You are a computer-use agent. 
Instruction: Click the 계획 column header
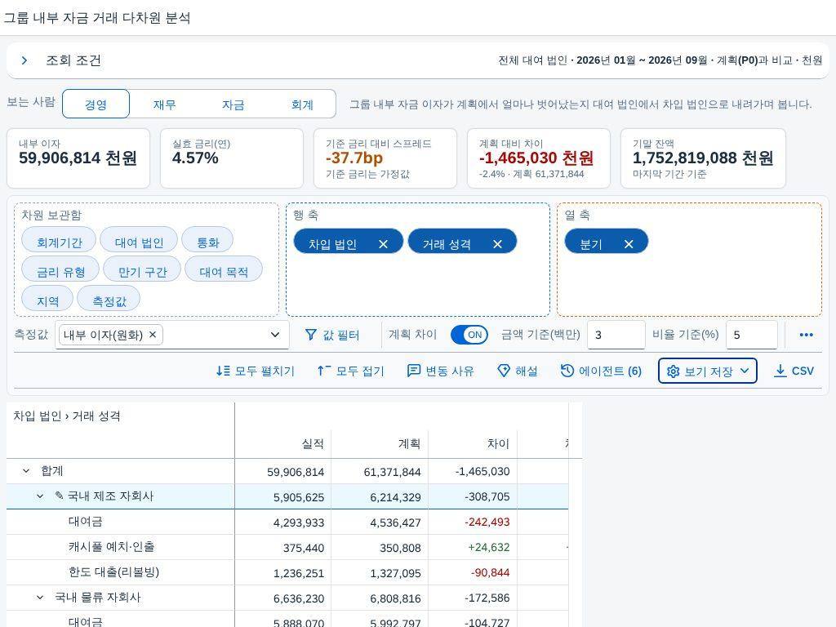(x=380, y=443)
